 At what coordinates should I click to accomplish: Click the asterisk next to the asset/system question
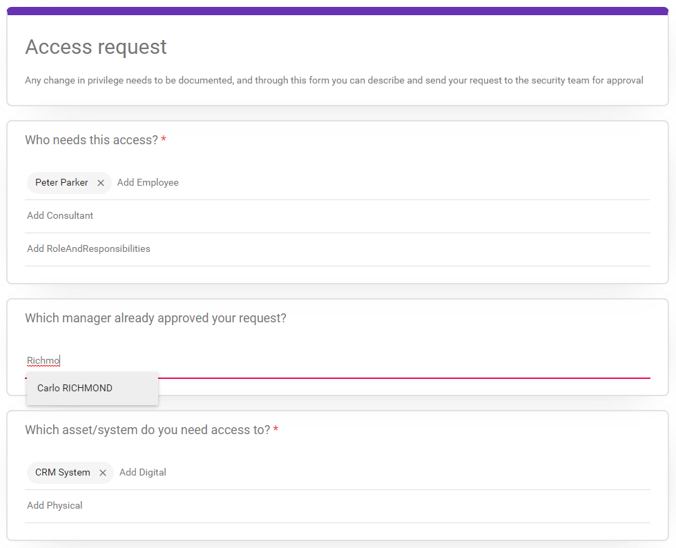click(x=276, y=429)
